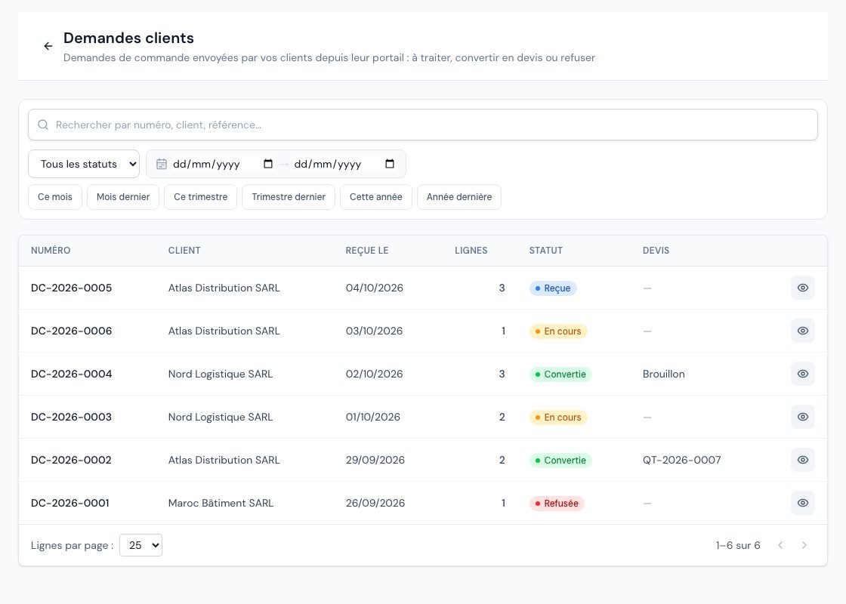Click the LIGNES column header
This screenshot has height=604, width=846.
[x=471, y=250]
